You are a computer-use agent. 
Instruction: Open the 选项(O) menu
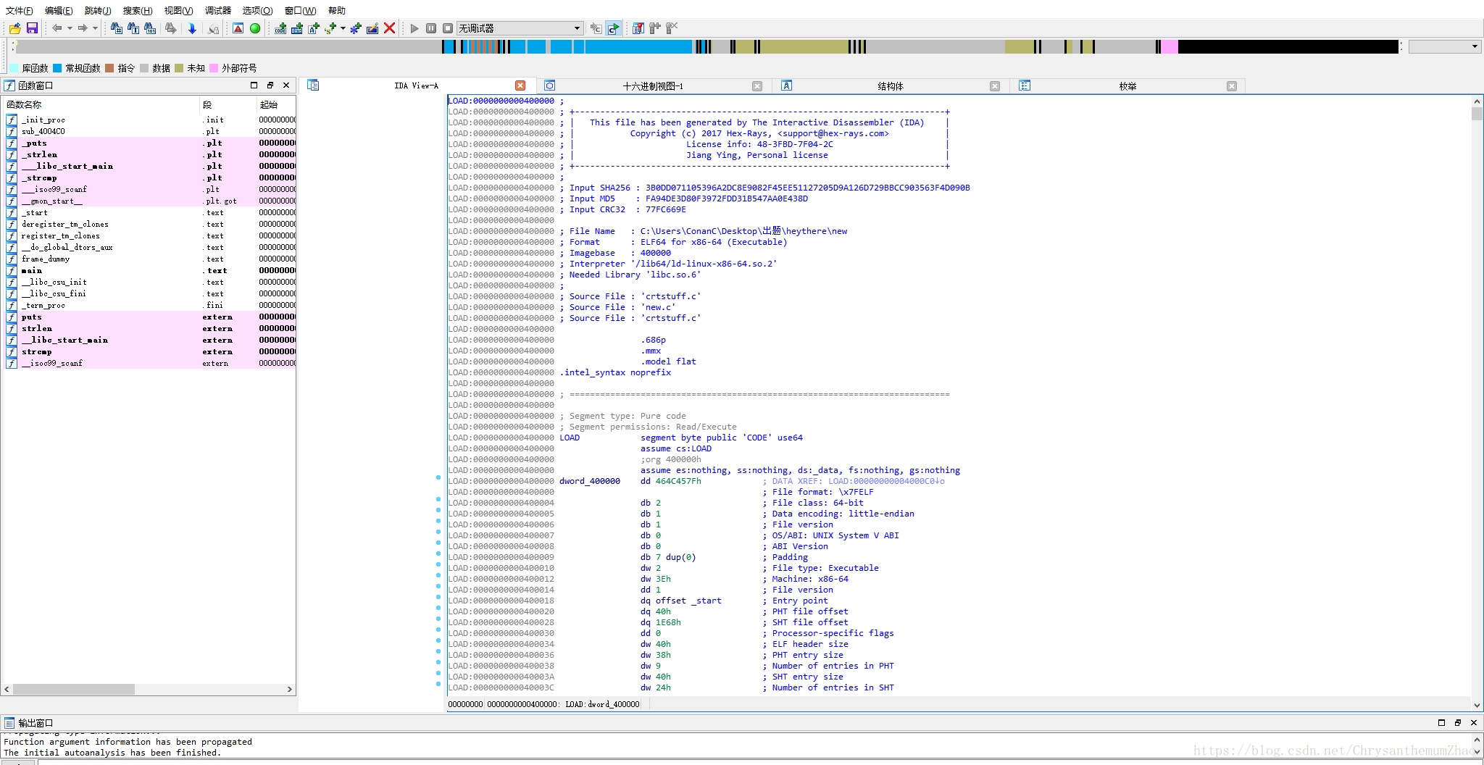tap(257, 10)
